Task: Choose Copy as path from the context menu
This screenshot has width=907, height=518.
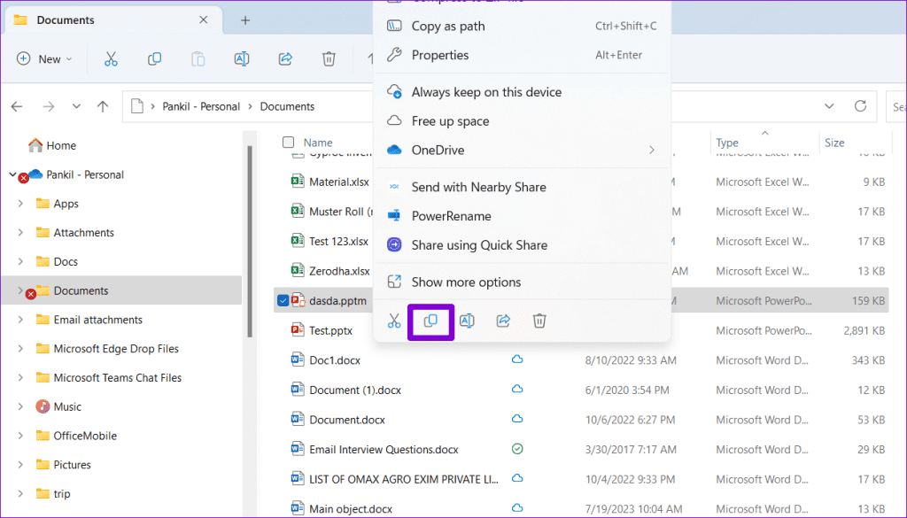Action: coord(447,26)
